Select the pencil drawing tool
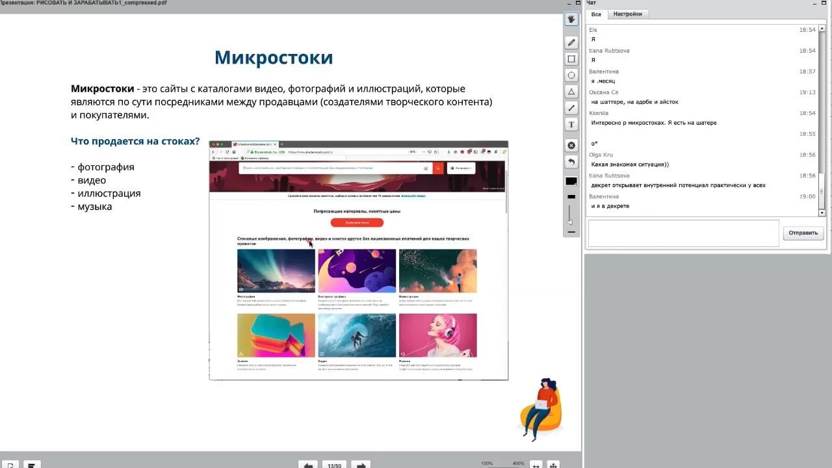Viewport: 832px width, 468px height. pos(571,42)
